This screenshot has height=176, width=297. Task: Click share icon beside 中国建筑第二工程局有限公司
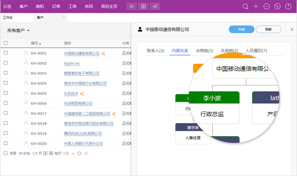tap(113, 114)
